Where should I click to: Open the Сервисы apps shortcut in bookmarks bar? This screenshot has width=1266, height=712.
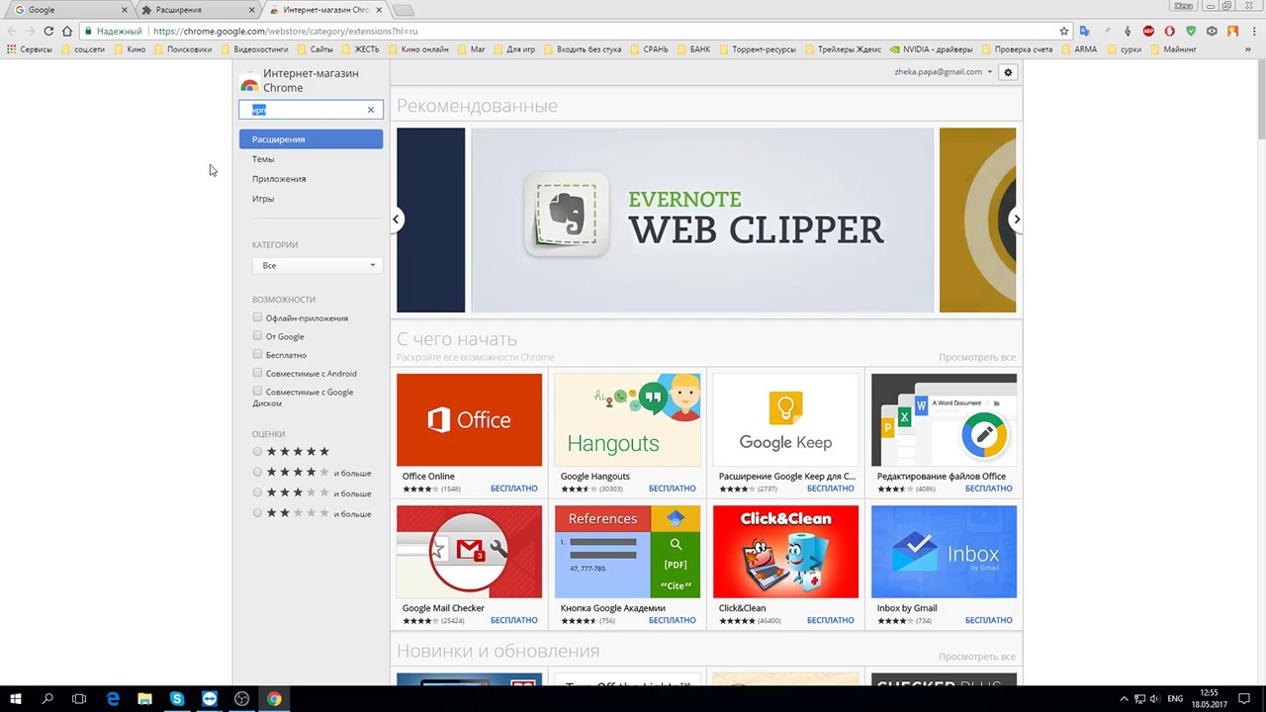[30, 49]
